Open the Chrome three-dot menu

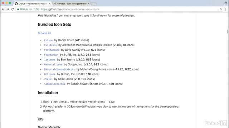click(x=226, y=9)
